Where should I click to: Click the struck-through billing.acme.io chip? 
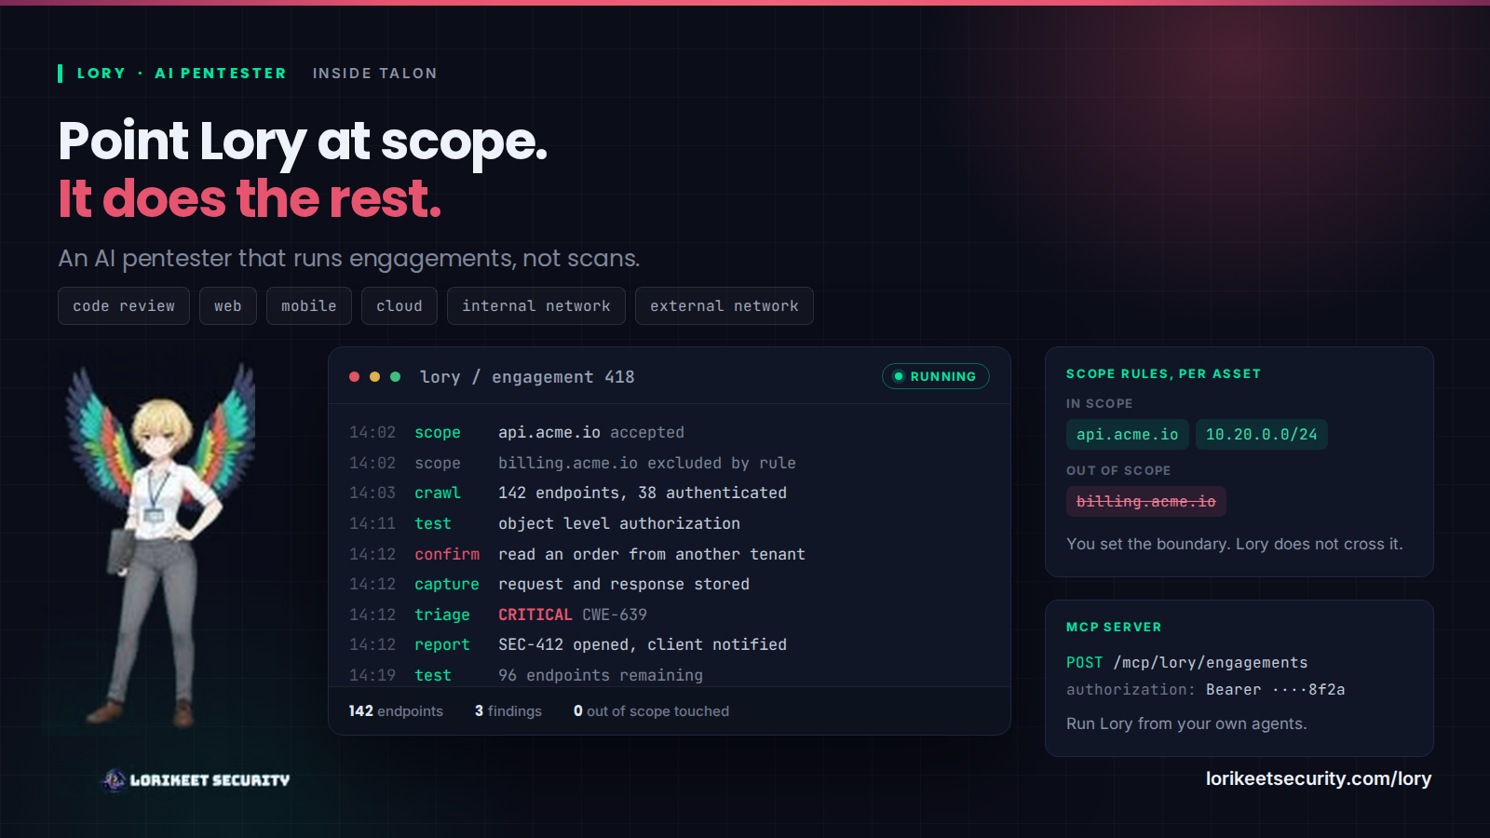pos(1146,502)
